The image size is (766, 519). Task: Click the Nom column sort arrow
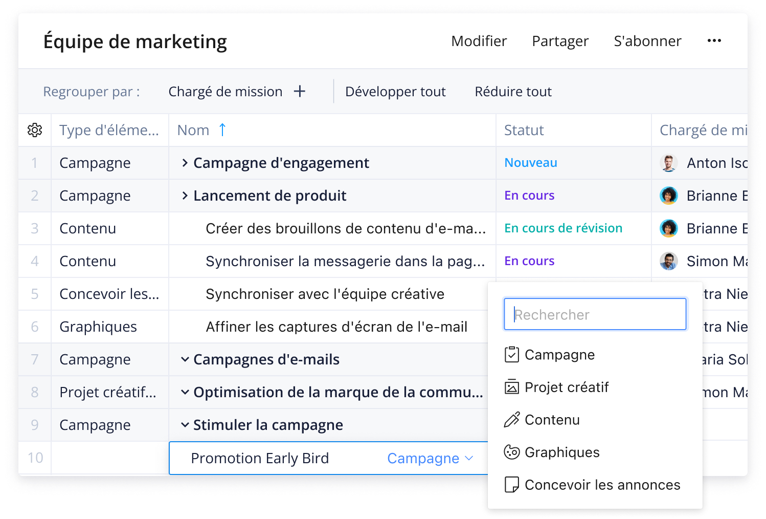[x=222, y=130]
